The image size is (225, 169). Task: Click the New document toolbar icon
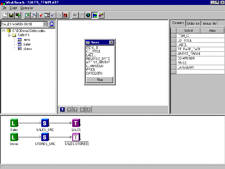5,15
